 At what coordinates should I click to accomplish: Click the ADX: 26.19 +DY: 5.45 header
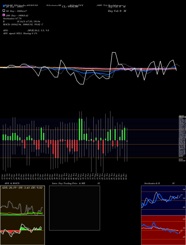tap(22, 187)
